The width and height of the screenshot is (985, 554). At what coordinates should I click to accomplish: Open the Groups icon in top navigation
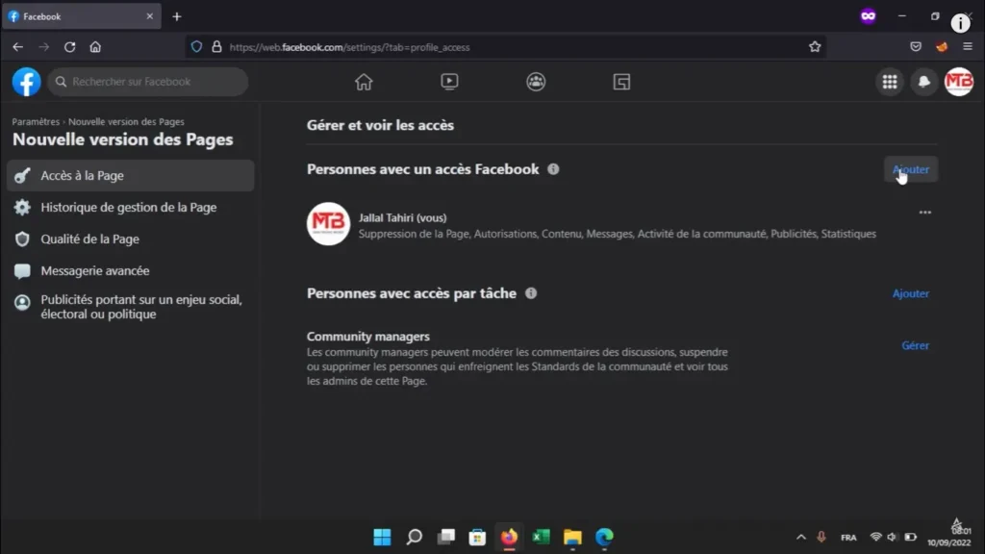click(x=536, y=82)
